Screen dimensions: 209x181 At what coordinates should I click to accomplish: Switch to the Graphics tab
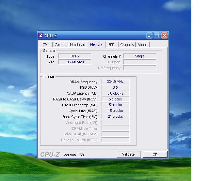(x=127, y=45)
